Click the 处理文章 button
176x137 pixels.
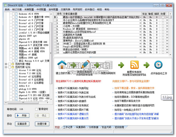coord(42,124)
